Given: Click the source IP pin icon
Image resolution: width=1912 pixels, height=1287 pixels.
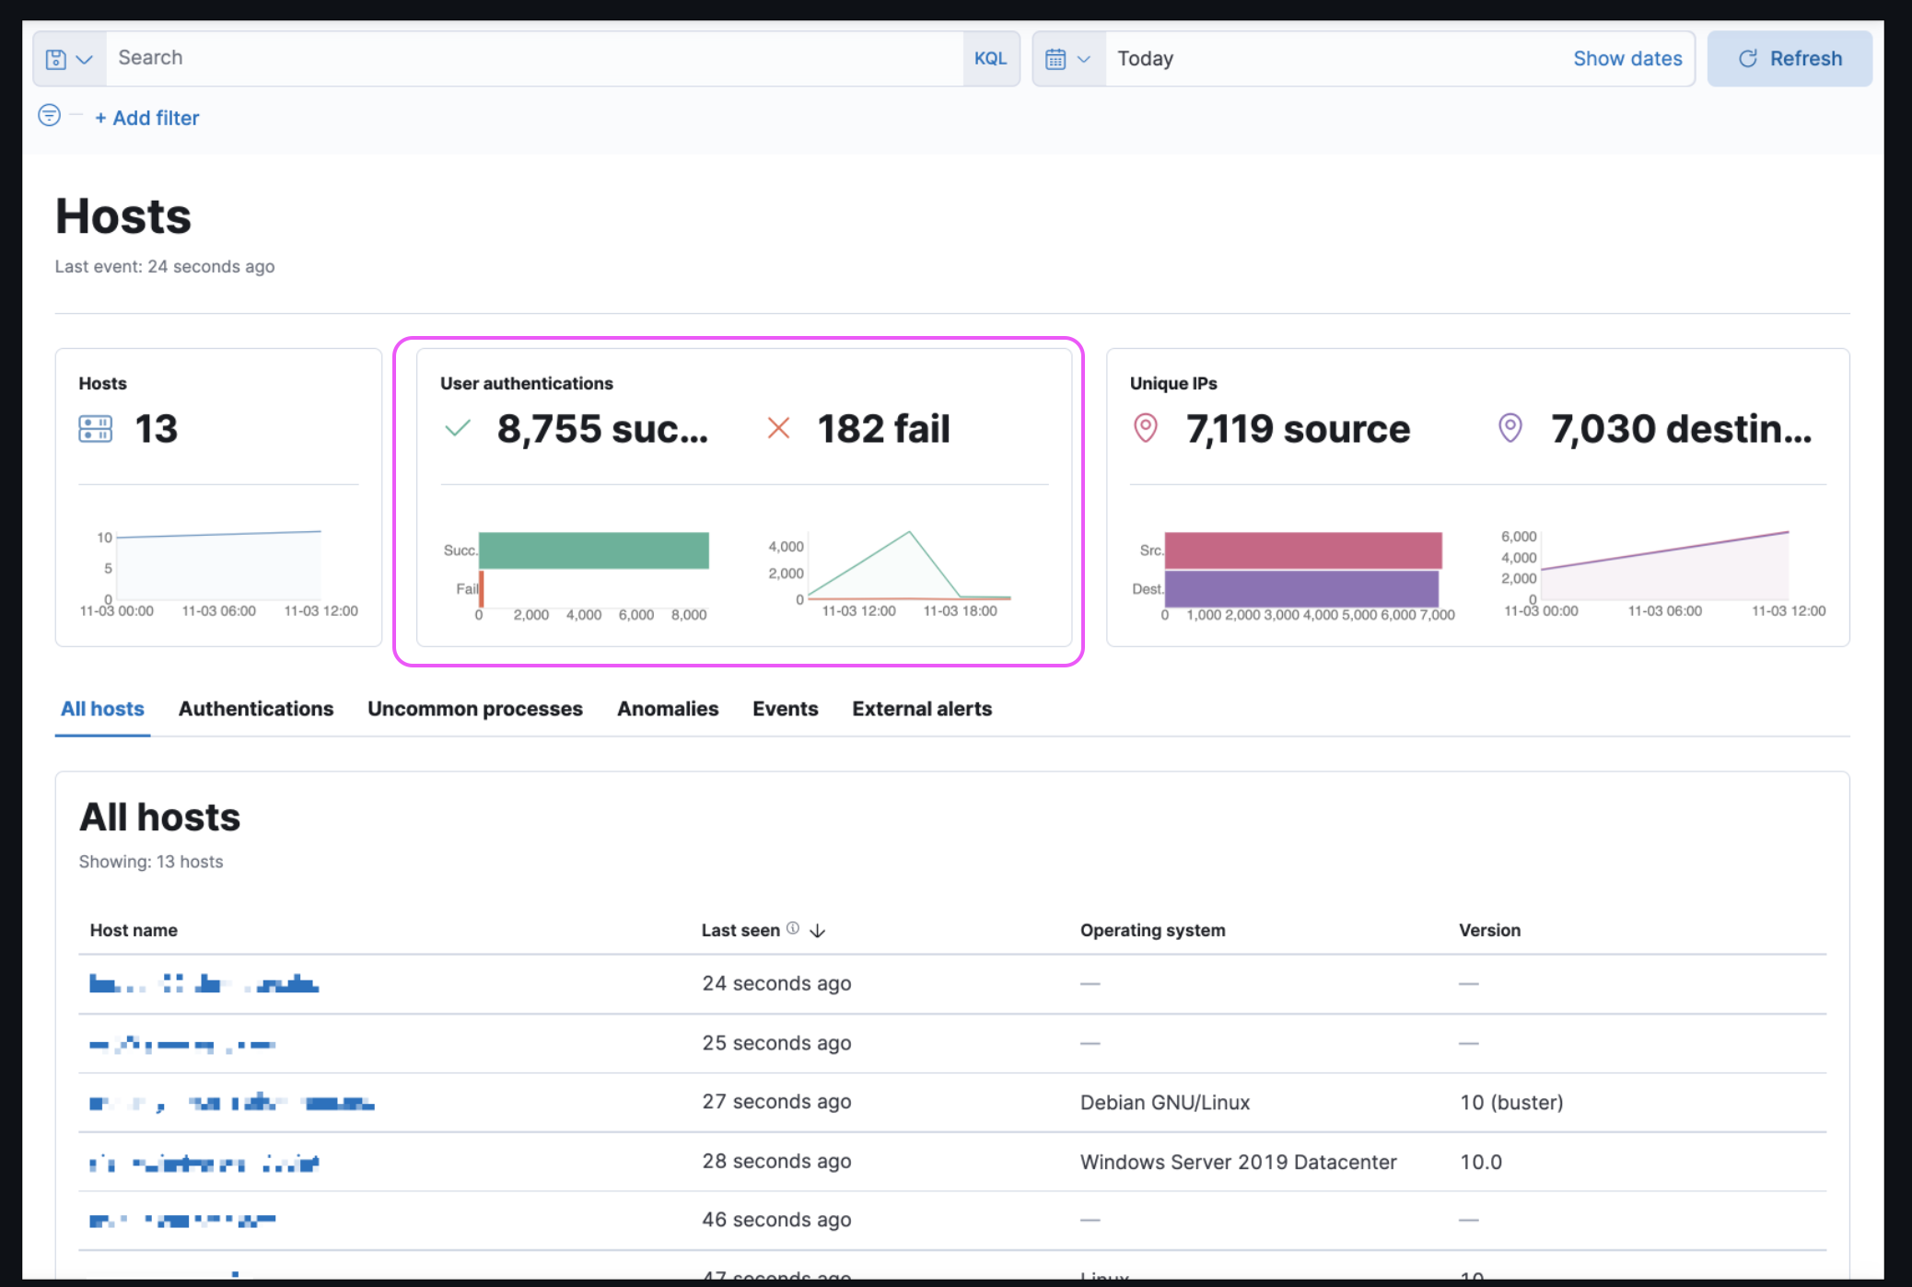Looking at the screenshot, I should coord(1145,428).
